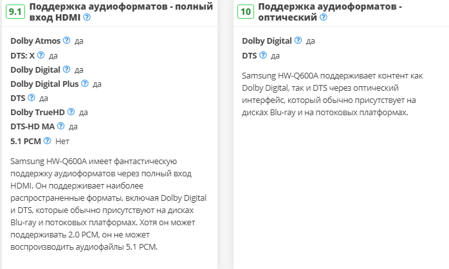
Task: Click help icon by Dolby Digital in optical list
Action: pos(297,41)
